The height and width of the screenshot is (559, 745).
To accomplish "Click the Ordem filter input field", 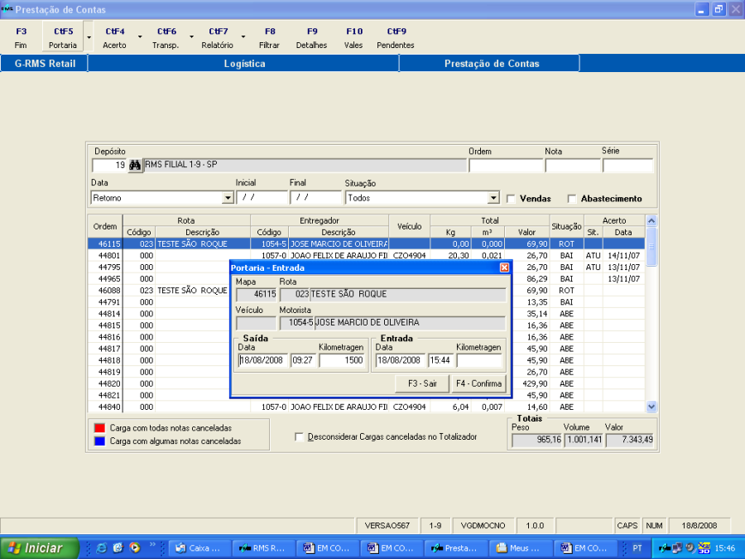I will point(506,166).
